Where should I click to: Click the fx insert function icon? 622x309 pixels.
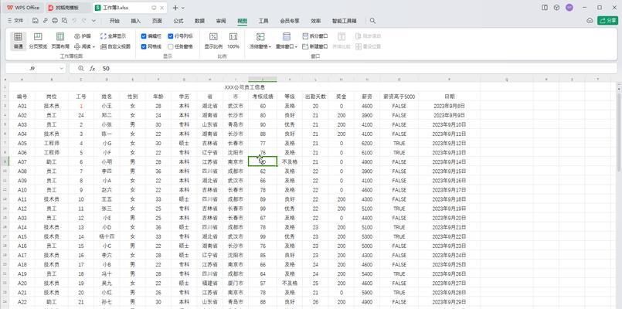tap(92, 69)
